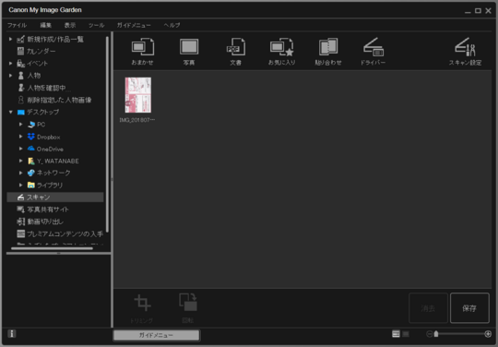
Task: Click the thumbnail size slider handle
Action: 436,334
